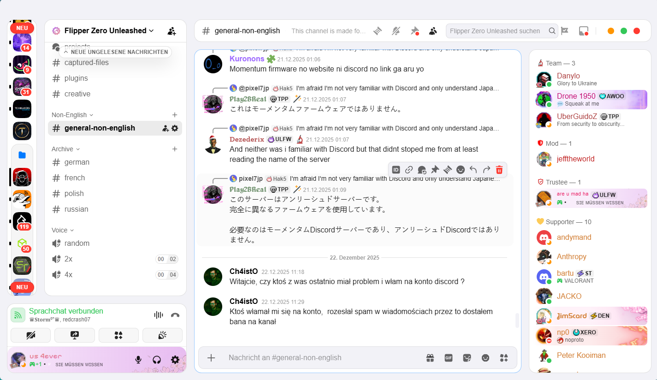Click mark unread speech bubble icon
This screenshot has height=380, width=657.
422,170
